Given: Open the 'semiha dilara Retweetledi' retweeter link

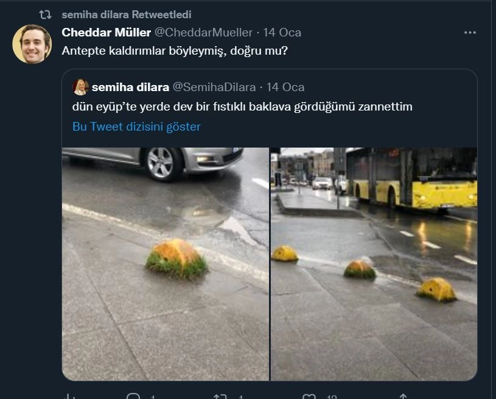Looking at the screenshot, I should [126, 14].
